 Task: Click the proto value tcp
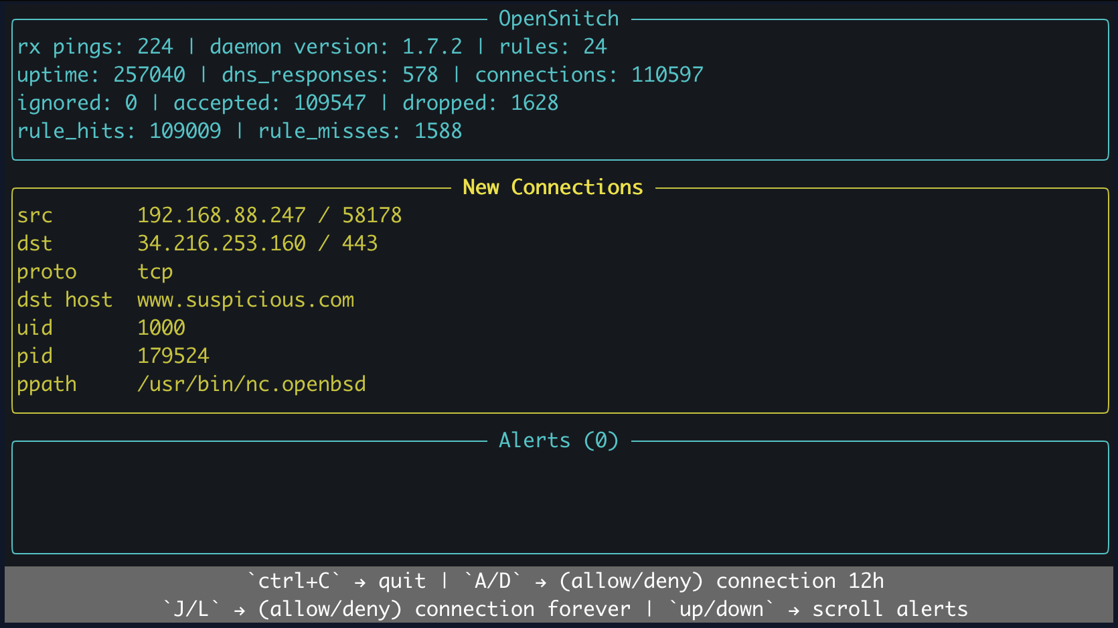155,271
